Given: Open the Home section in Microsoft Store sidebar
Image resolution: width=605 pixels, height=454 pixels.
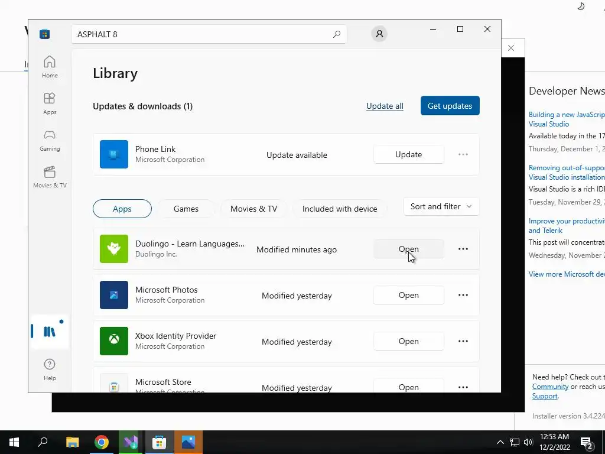Looking at the screenshot, I should [x=50, y=67].
